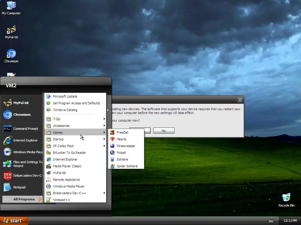This screenshot has width=301, height=225.
Task: Click the keyboard icon in system tray
Action: (x=271, y=221)
